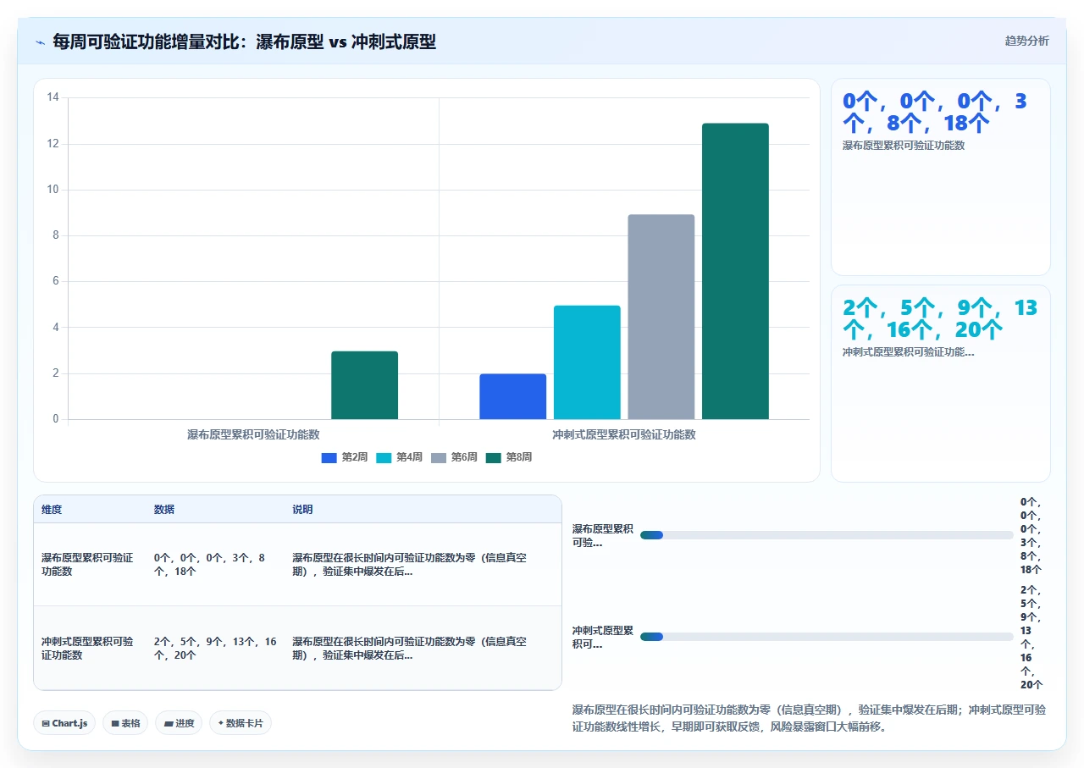The width and height of the screenshot is (1084, 768).
Task: Click the 瀑布原型累积可验... progress bar
Action: (827, 535)
